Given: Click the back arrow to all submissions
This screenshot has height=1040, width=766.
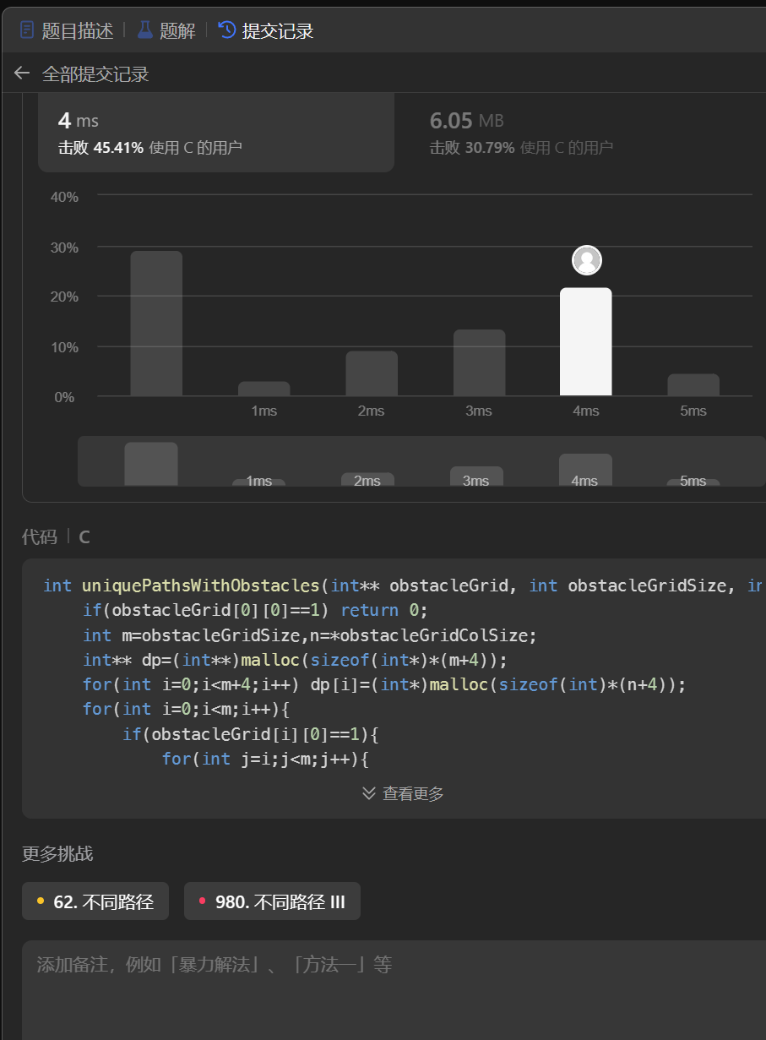Looking at the screenshot, I should tap(22, 74).
